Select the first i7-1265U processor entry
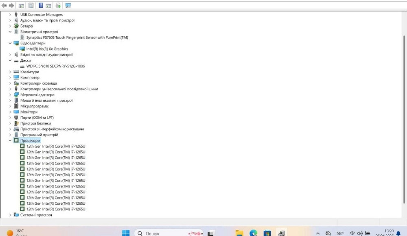 tap(56, 146)
